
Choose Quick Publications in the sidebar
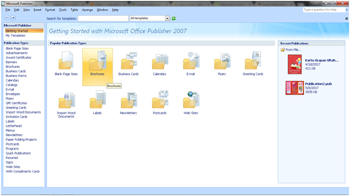tap(18, 153)
